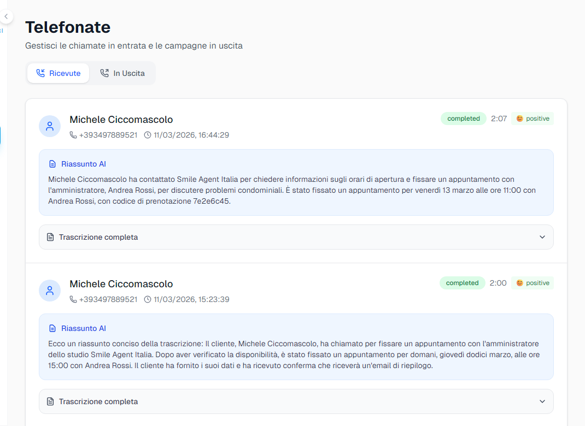The width and height of the screenshot is (585, 426).
Task: Click phone icon in second call's number row
Action: tap(73, 299)
